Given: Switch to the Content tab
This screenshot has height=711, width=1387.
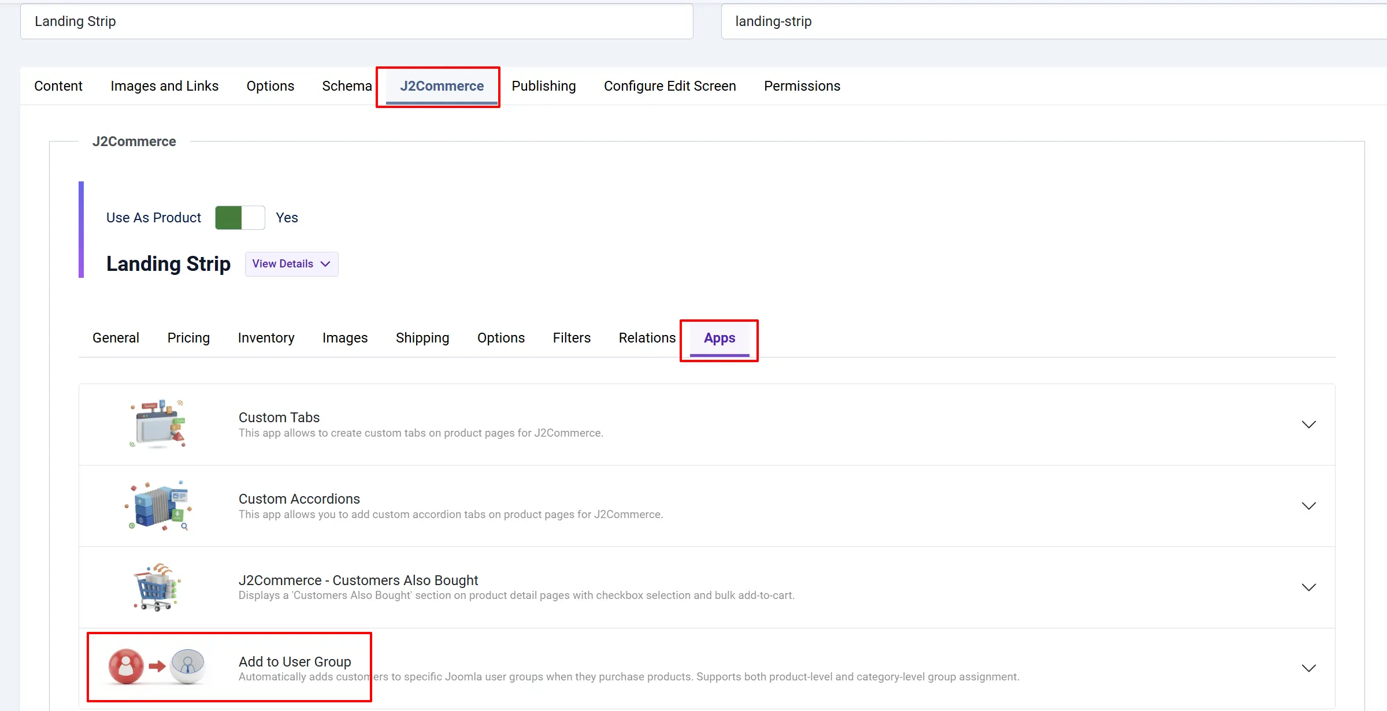Looking at the screenshot, I should pyautogui.click(x=58, y=86).
